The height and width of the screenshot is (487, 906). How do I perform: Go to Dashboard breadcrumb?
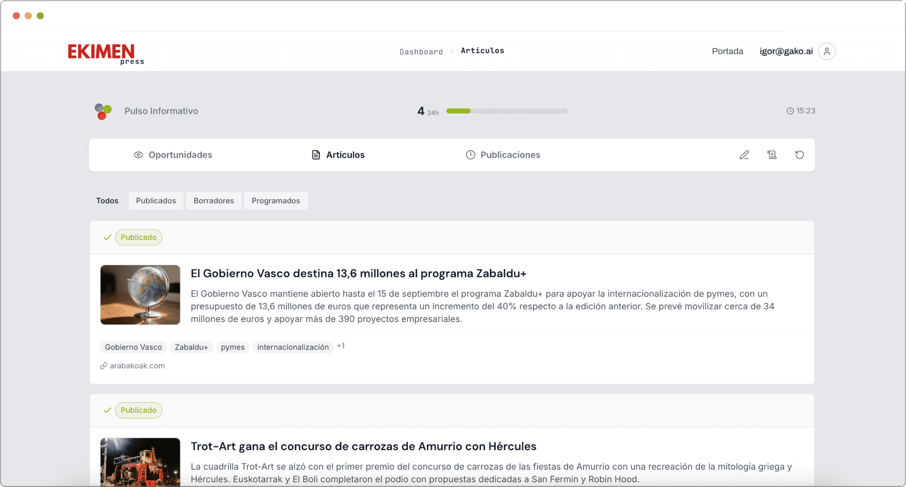click(421, 52)
